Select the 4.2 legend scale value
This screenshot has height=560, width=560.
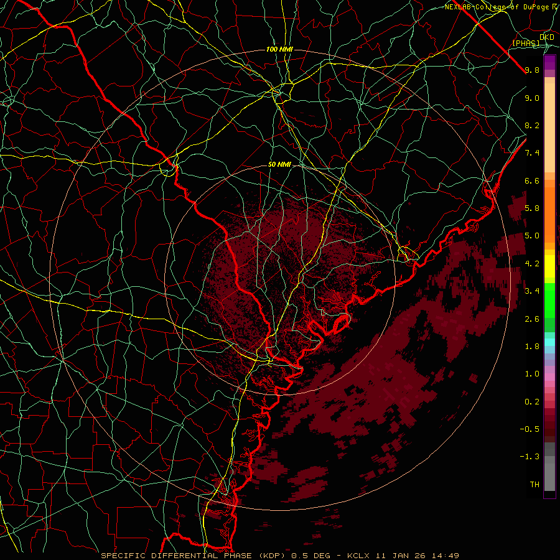(x=532, y=264)
